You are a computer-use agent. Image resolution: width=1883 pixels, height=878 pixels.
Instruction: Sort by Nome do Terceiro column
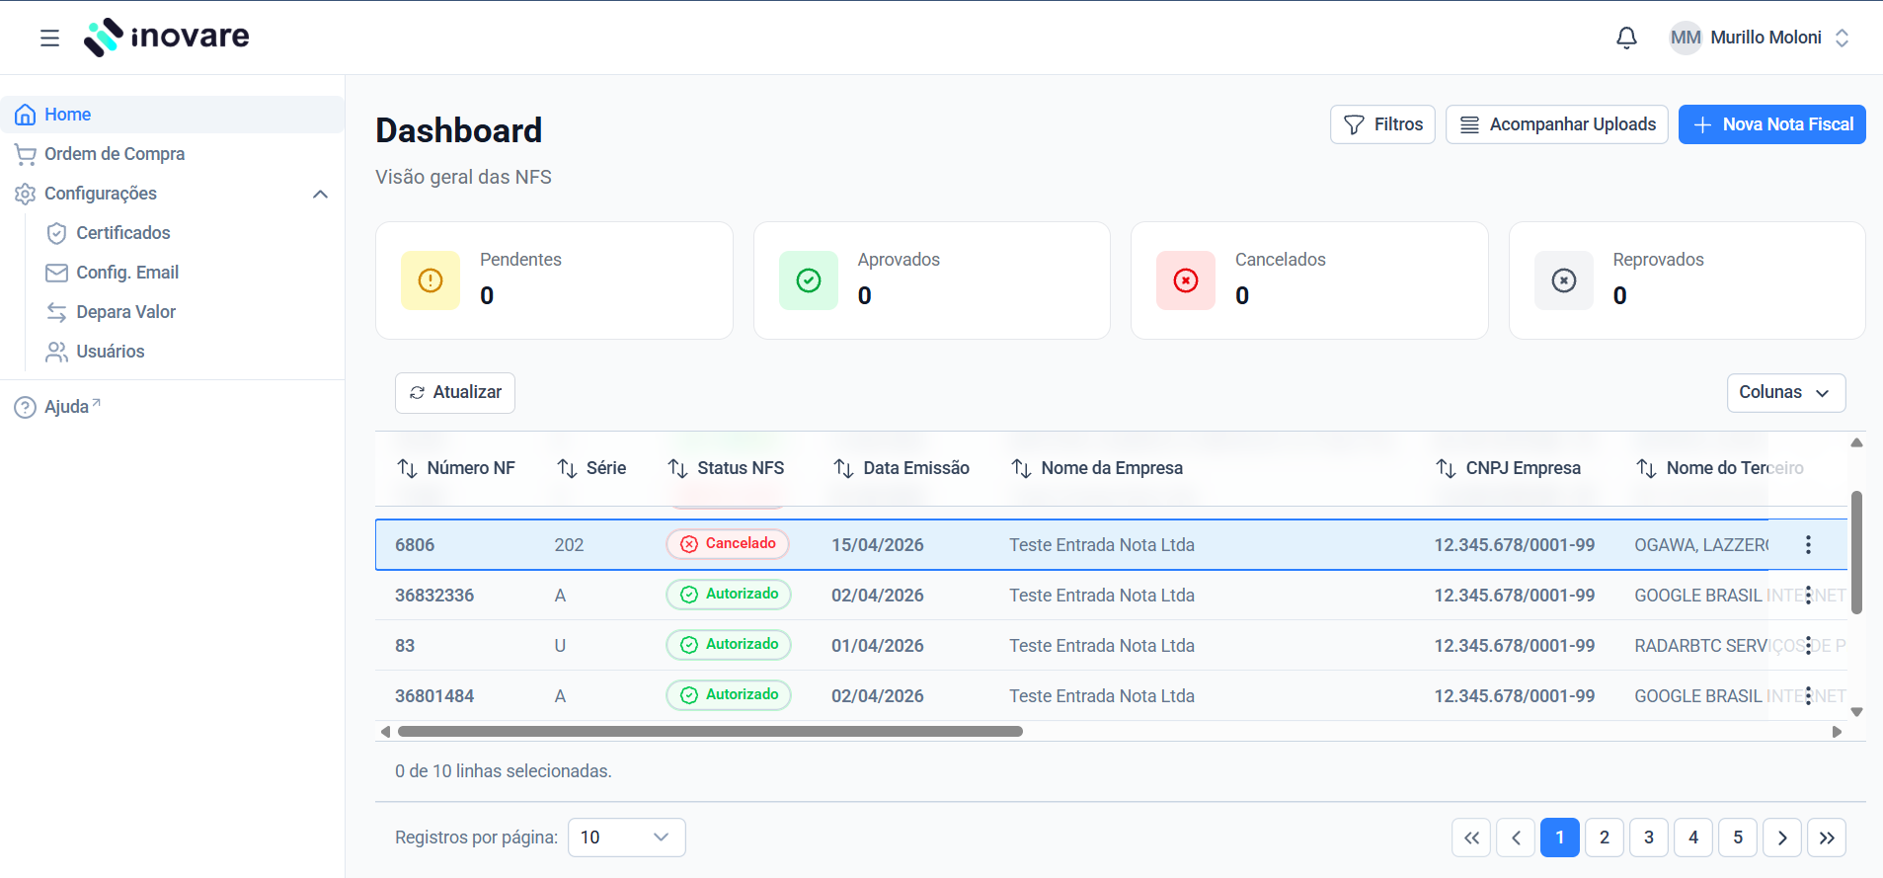click(1720, 468)
